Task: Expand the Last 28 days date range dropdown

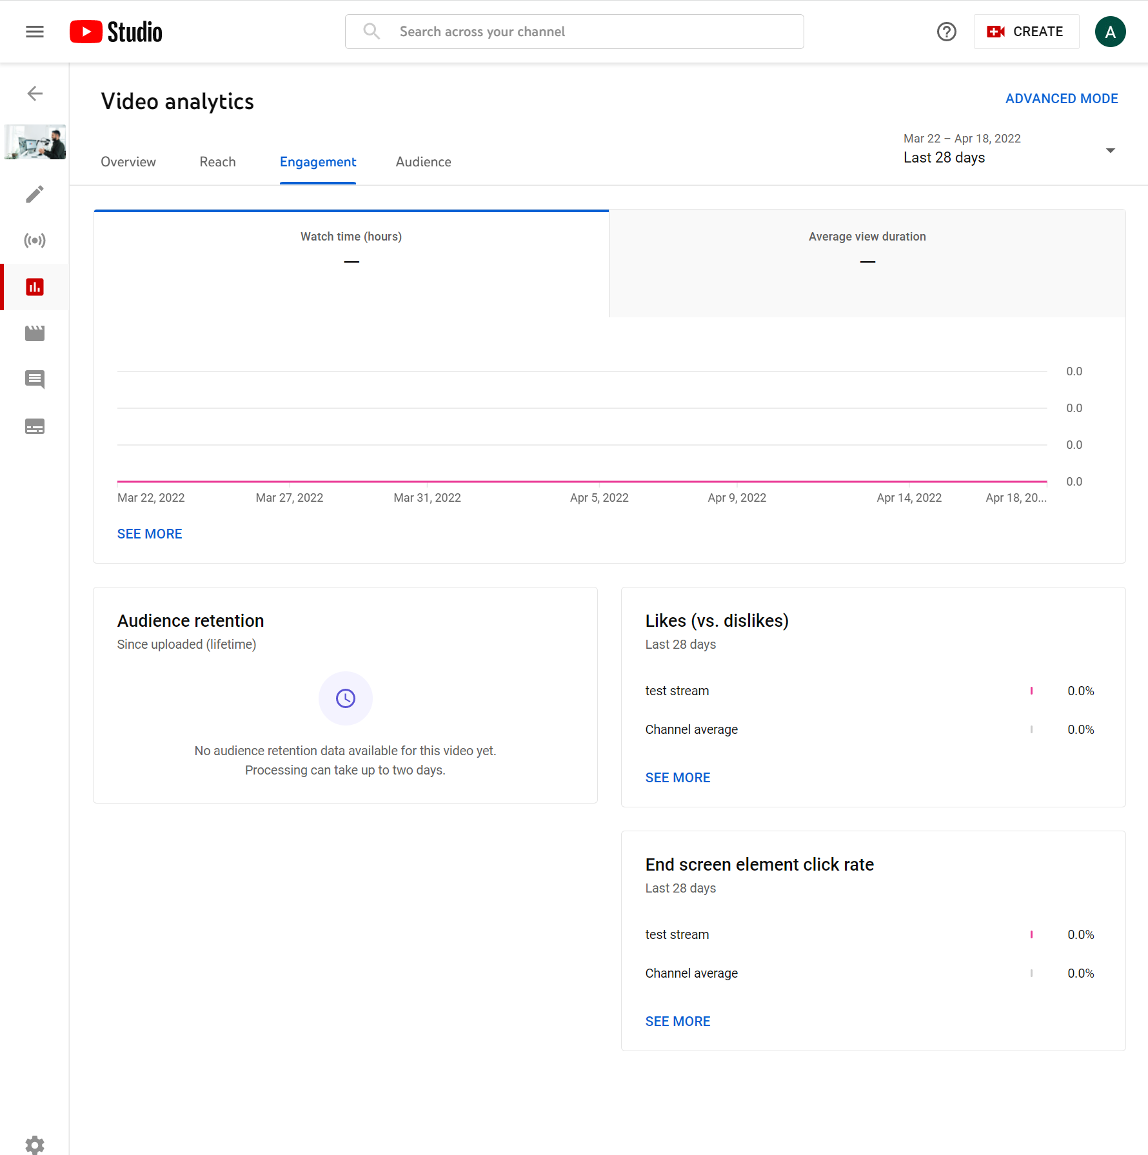Action: pos(1009,149)
